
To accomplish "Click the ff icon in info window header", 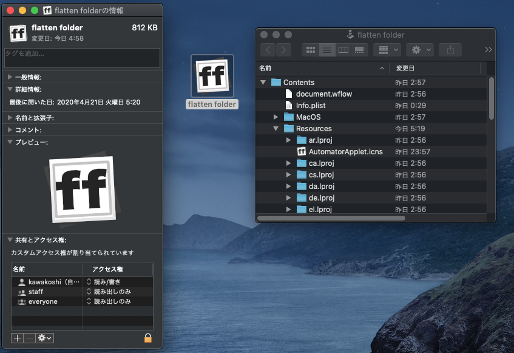I will (x=18, y=33).
